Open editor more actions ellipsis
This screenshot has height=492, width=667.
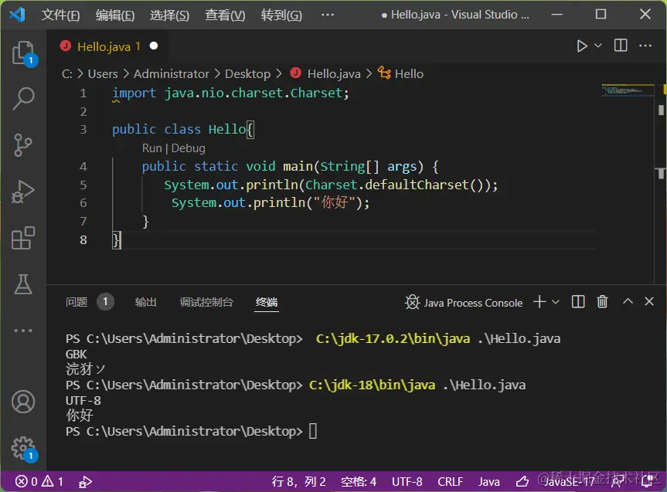[x=645, y=46]
